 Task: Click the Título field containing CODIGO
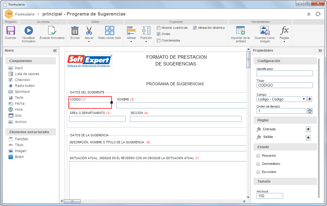pyautogui.click(x=284, y=85)
